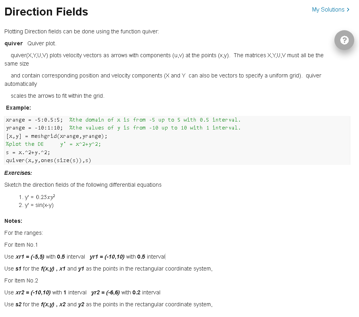This screenshot has height=317, width=359.
Task: Select the Direction Fields page heading
Action: 46,12
